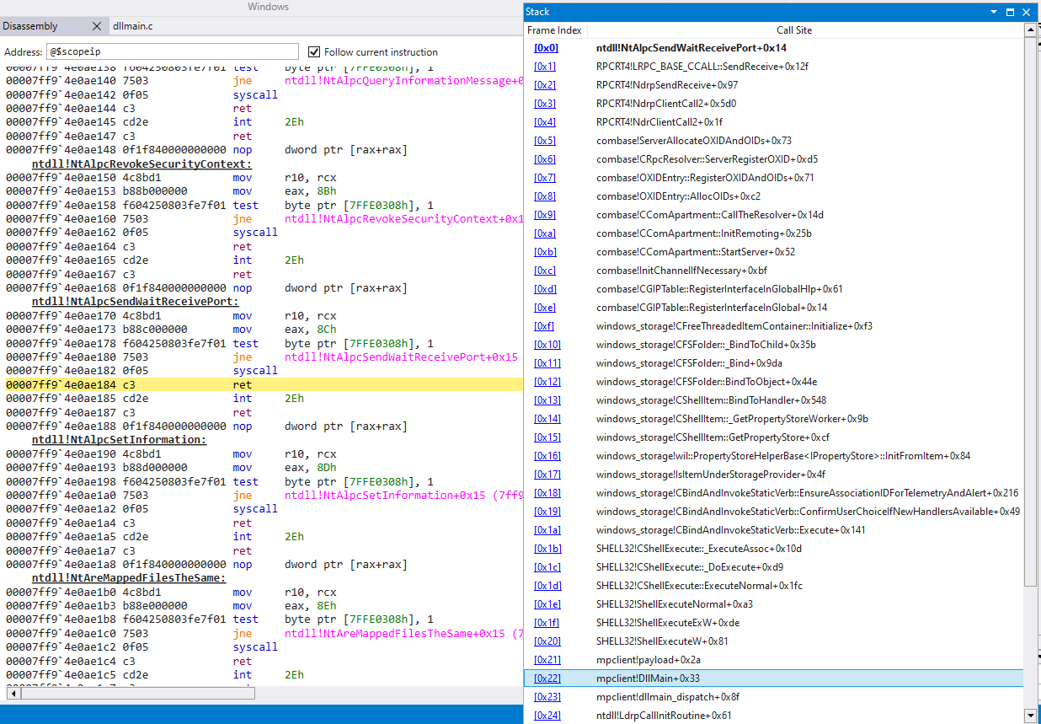This screenshot has height=724, width=1041.
Task: Follow jne target ntdll!NtAlpcRevokeSecurityContext+0x1
Action: point(403,219)
